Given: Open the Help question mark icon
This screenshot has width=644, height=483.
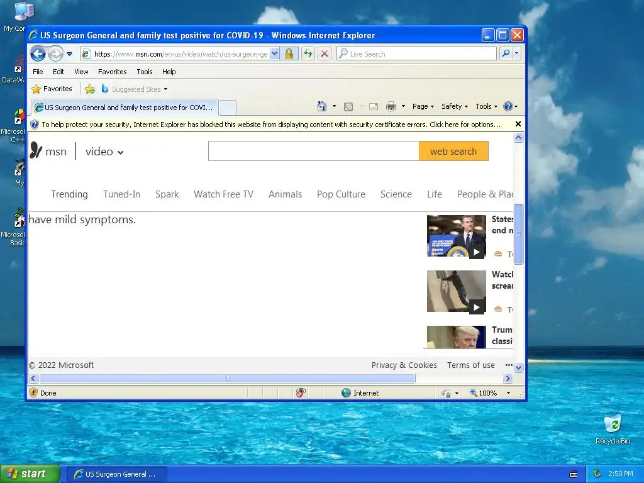Looking at the screenshot, I should [x=508, y=106].
